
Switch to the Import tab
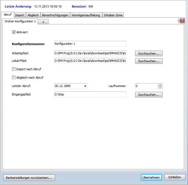[x=20, y=15]
